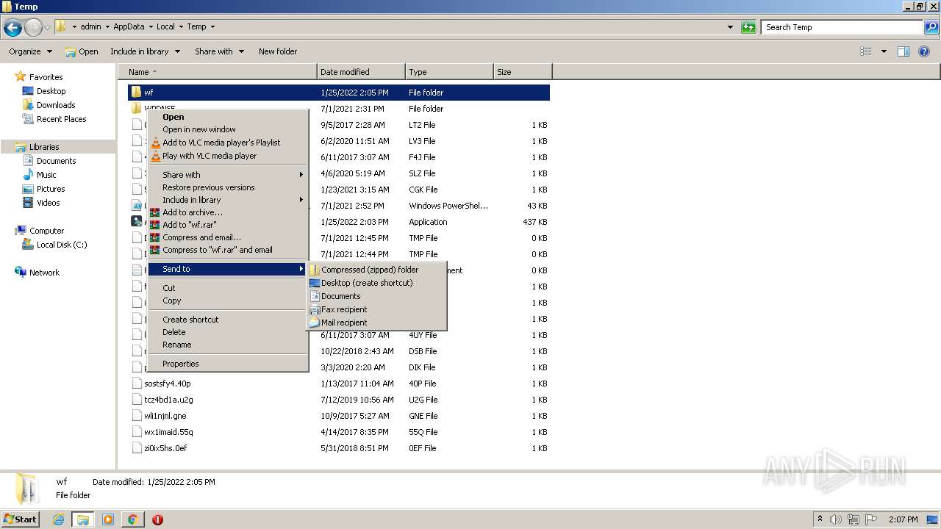Click the volume speaker tray icon

pyautogui.click(x=836, y=519)
